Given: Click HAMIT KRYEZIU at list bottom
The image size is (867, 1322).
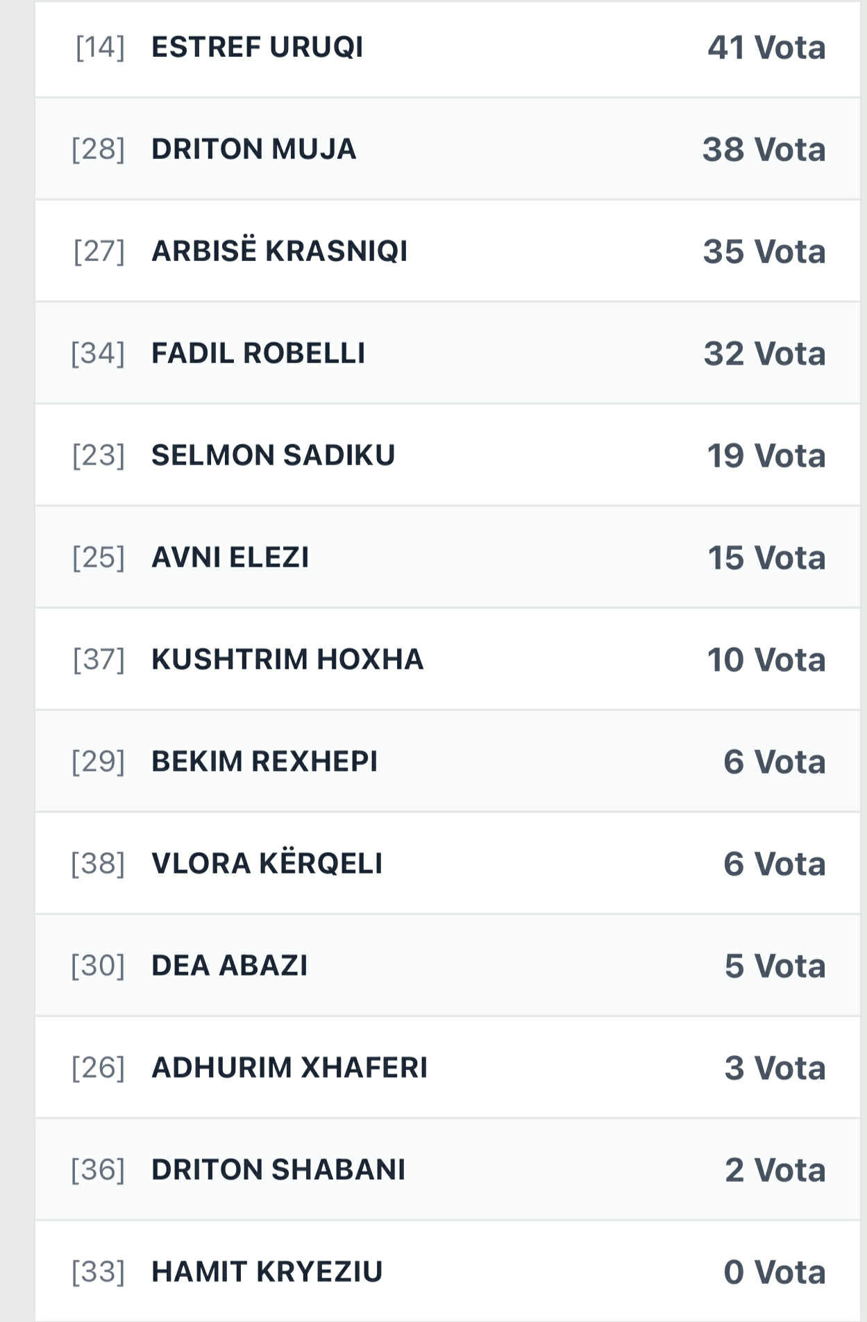Looking at the screenshot, I should pyautogui.click(x=267, y=1271).
